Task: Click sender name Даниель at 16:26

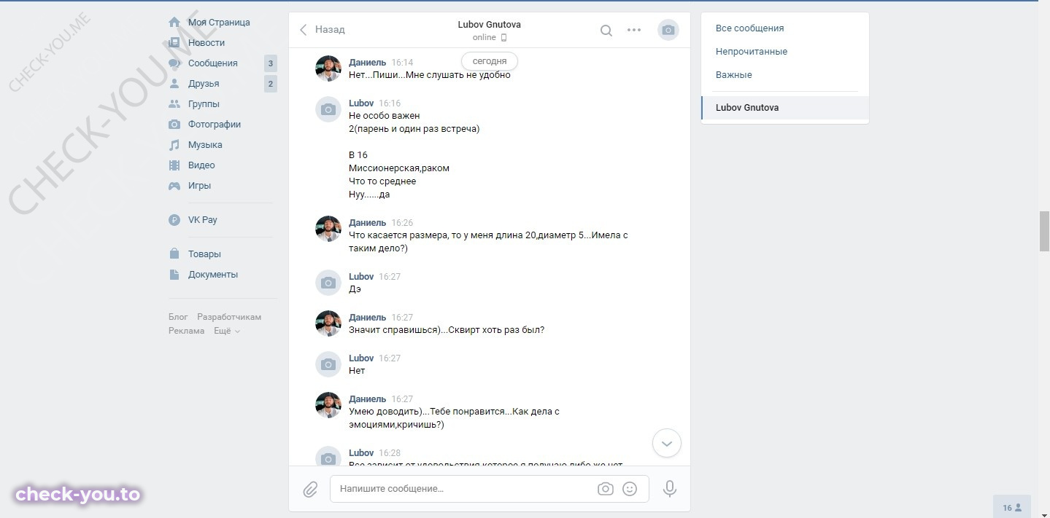Action: (x=368, y=223)
